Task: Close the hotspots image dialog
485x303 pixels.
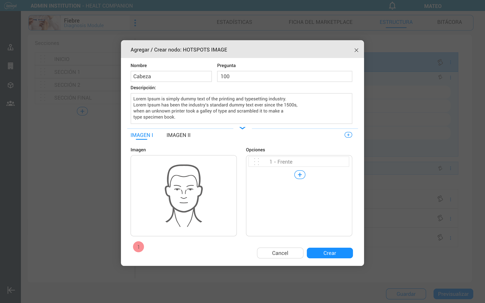Action: [356, 50]
